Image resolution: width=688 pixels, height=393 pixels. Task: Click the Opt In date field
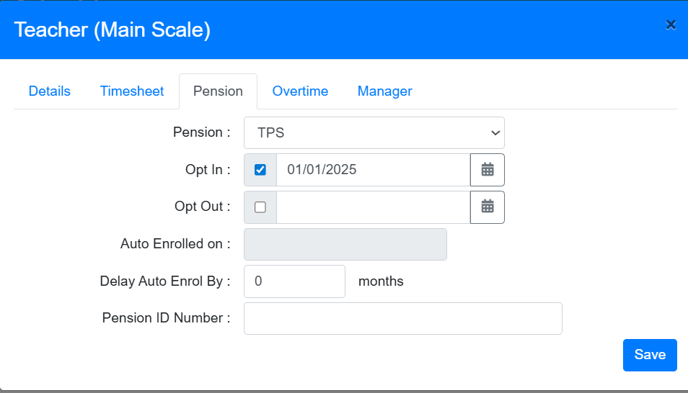[373, 170]
